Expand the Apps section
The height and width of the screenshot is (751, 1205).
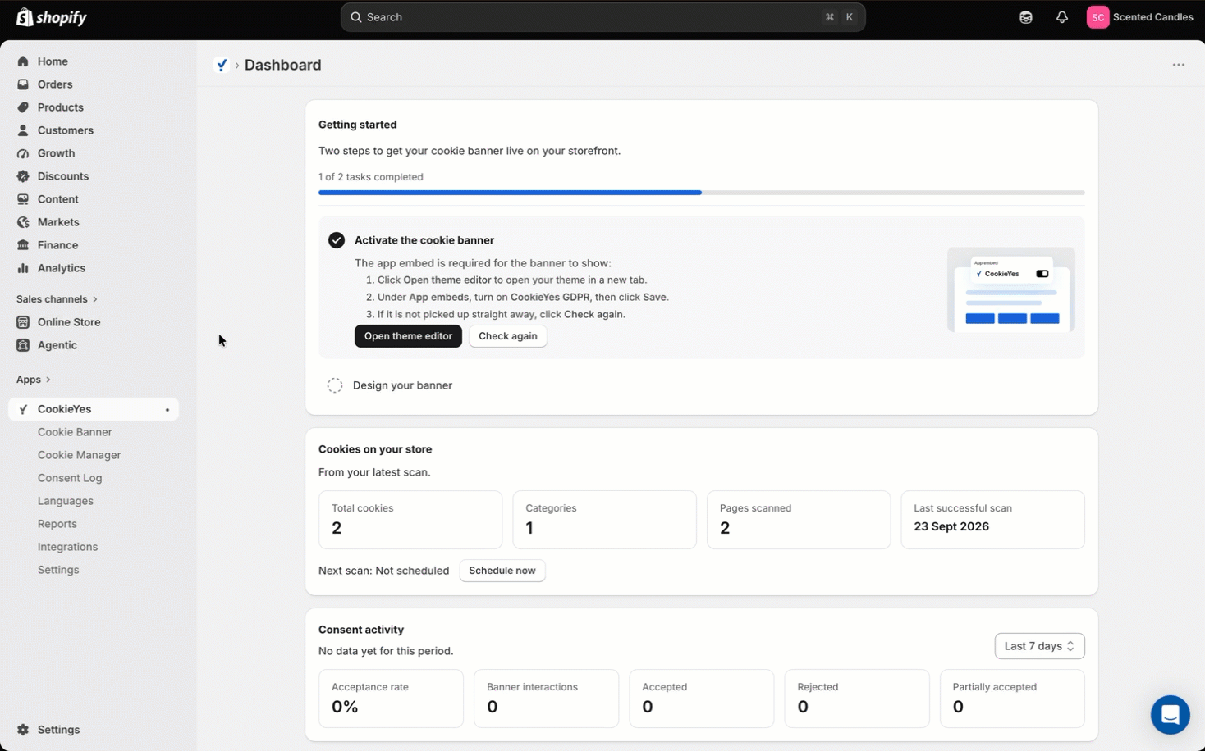point(34,380)
